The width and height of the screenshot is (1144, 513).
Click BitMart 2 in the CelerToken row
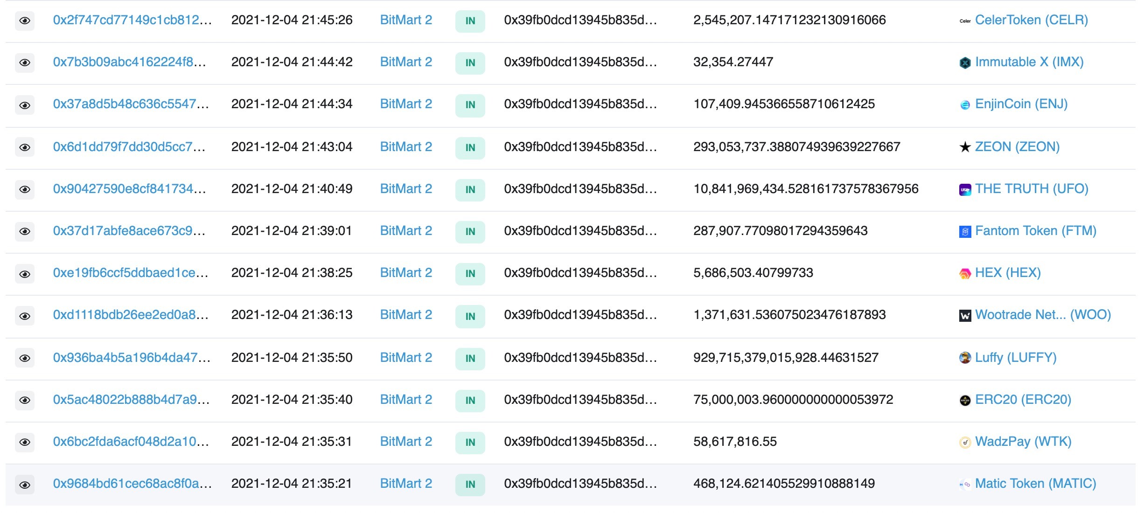[406, 20]
